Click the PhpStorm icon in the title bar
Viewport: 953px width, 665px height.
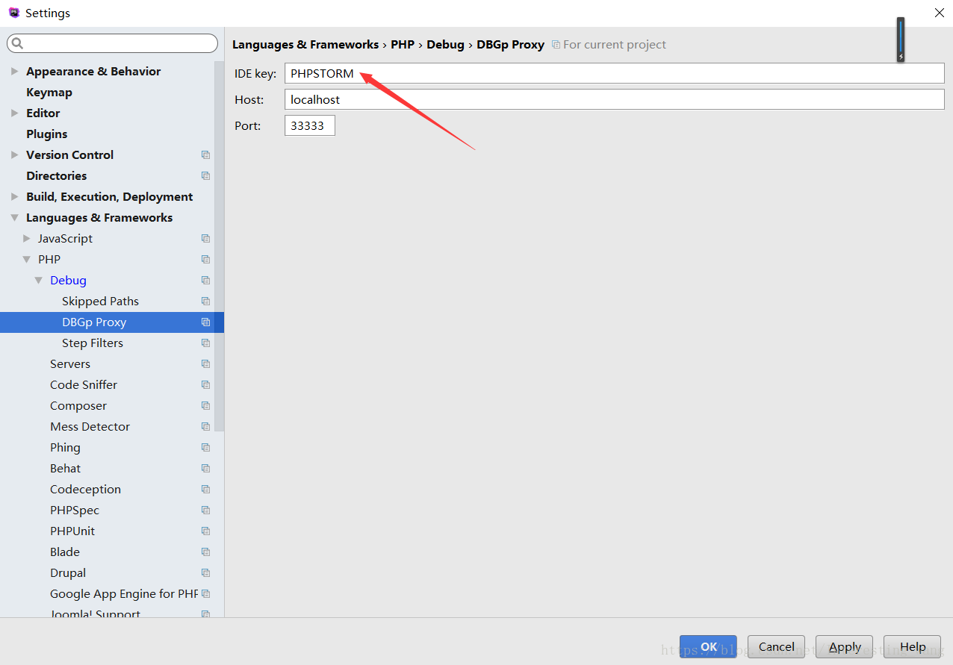[13, 13]
